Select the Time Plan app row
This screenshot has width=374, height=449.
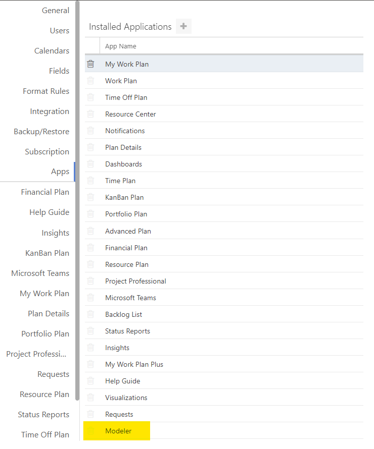click(x=224, y=181)
